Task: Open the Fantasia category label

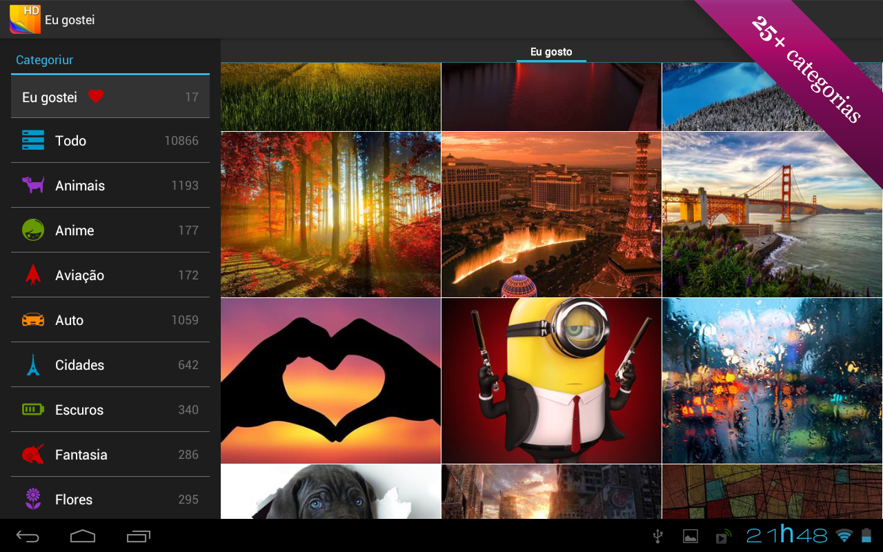Action: pyautogui.click(x=81, y=455)
